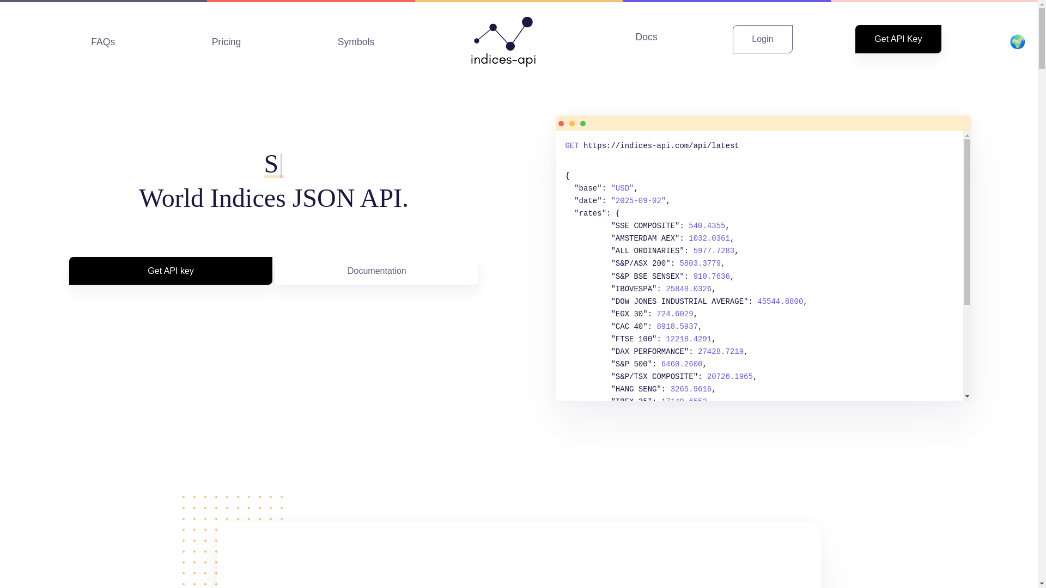Click the "FTSE 100" rate line

click(663, 339)
